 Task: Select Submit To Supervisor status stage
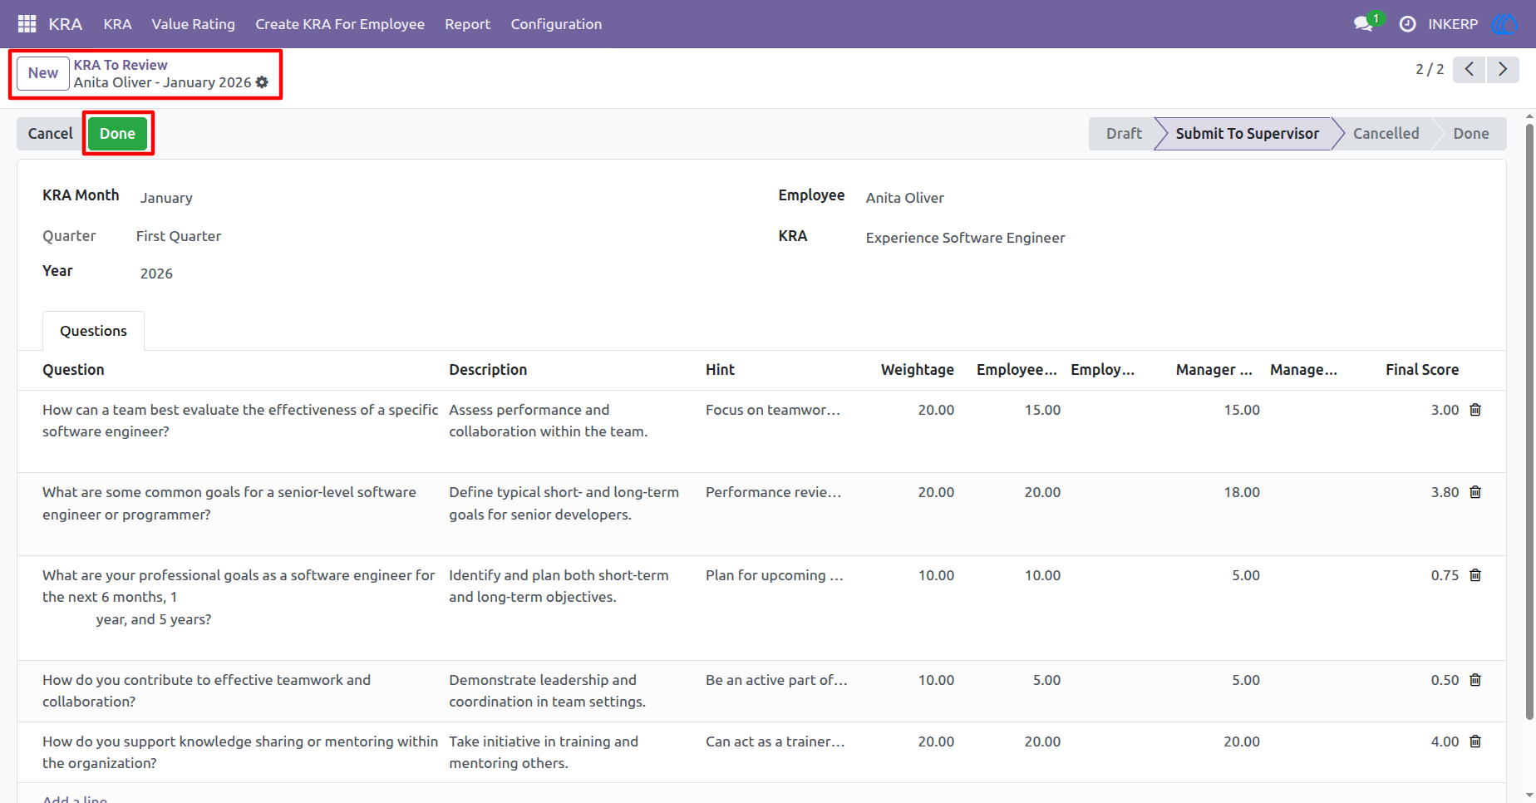click(1247, 134)
